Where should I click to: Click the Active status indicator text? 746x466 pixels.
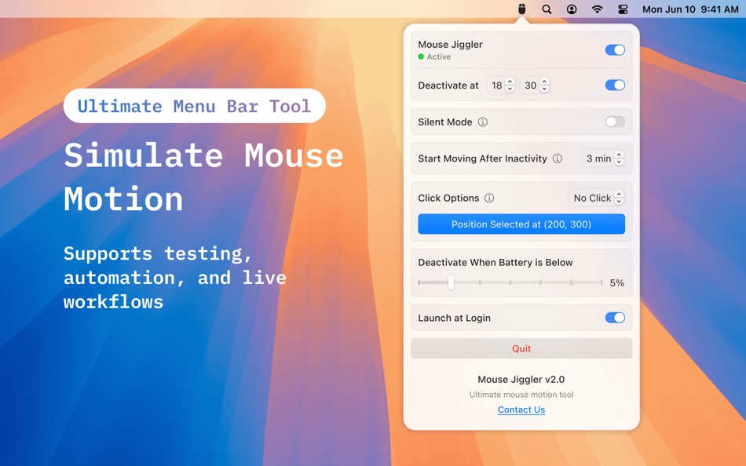point(439,56)
